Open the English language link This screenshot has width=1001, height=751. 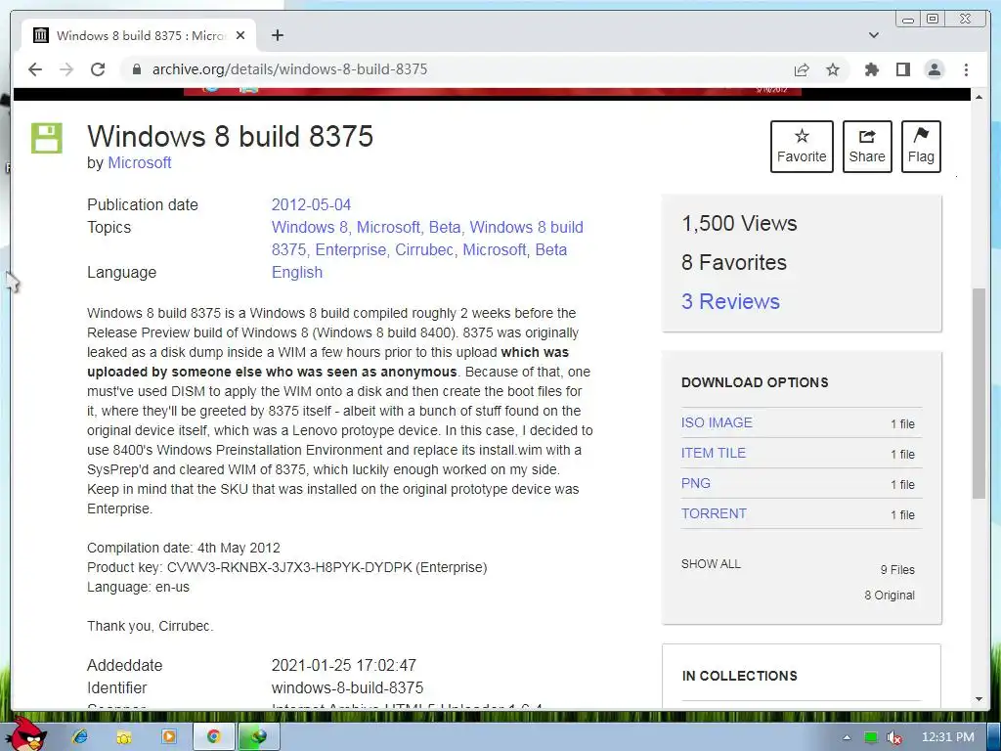click(x=297, y=272)
